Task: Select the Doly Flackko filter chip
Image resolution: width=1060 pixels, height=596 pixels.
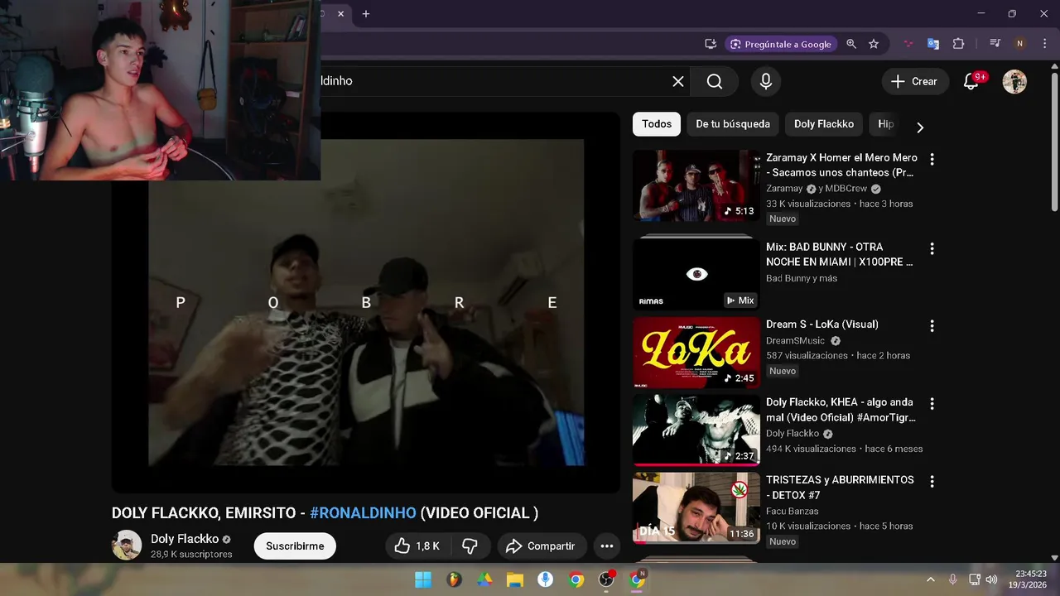Action: (824, 124)
